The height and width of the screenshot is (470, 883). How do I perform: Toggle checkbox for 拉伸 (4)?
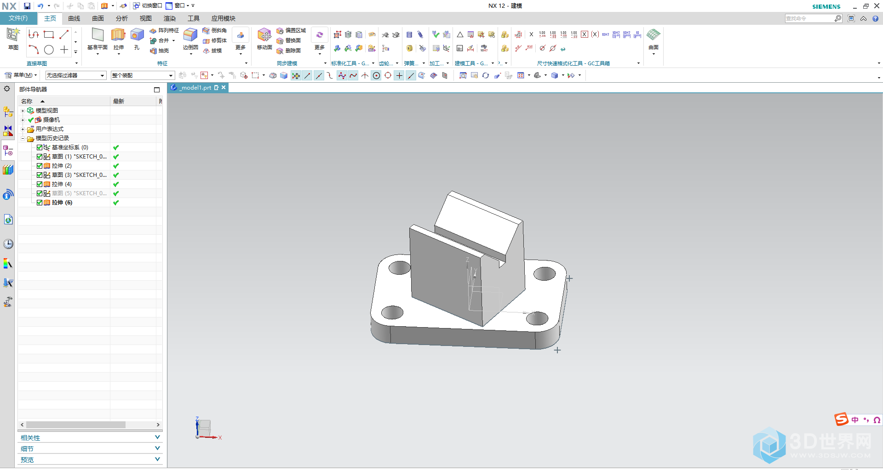40,184
